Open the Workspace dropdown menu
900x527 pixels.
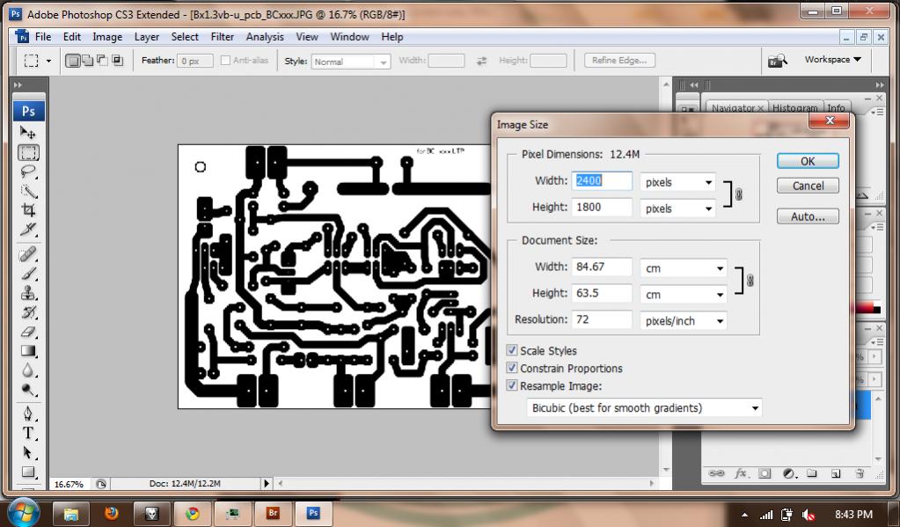[x=833, y=59]
